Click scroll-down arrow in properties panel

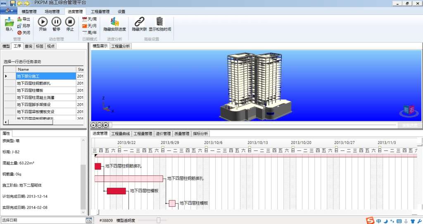click(83, 212)
